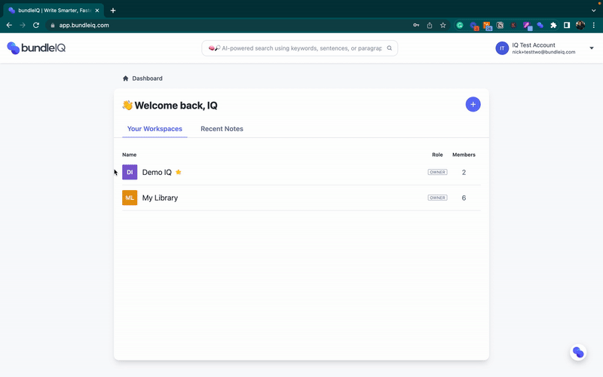Image resolution: width=603 pixels, height=377 pixels.
Task: Open the password key icon
Action: (x=416, y=26)
